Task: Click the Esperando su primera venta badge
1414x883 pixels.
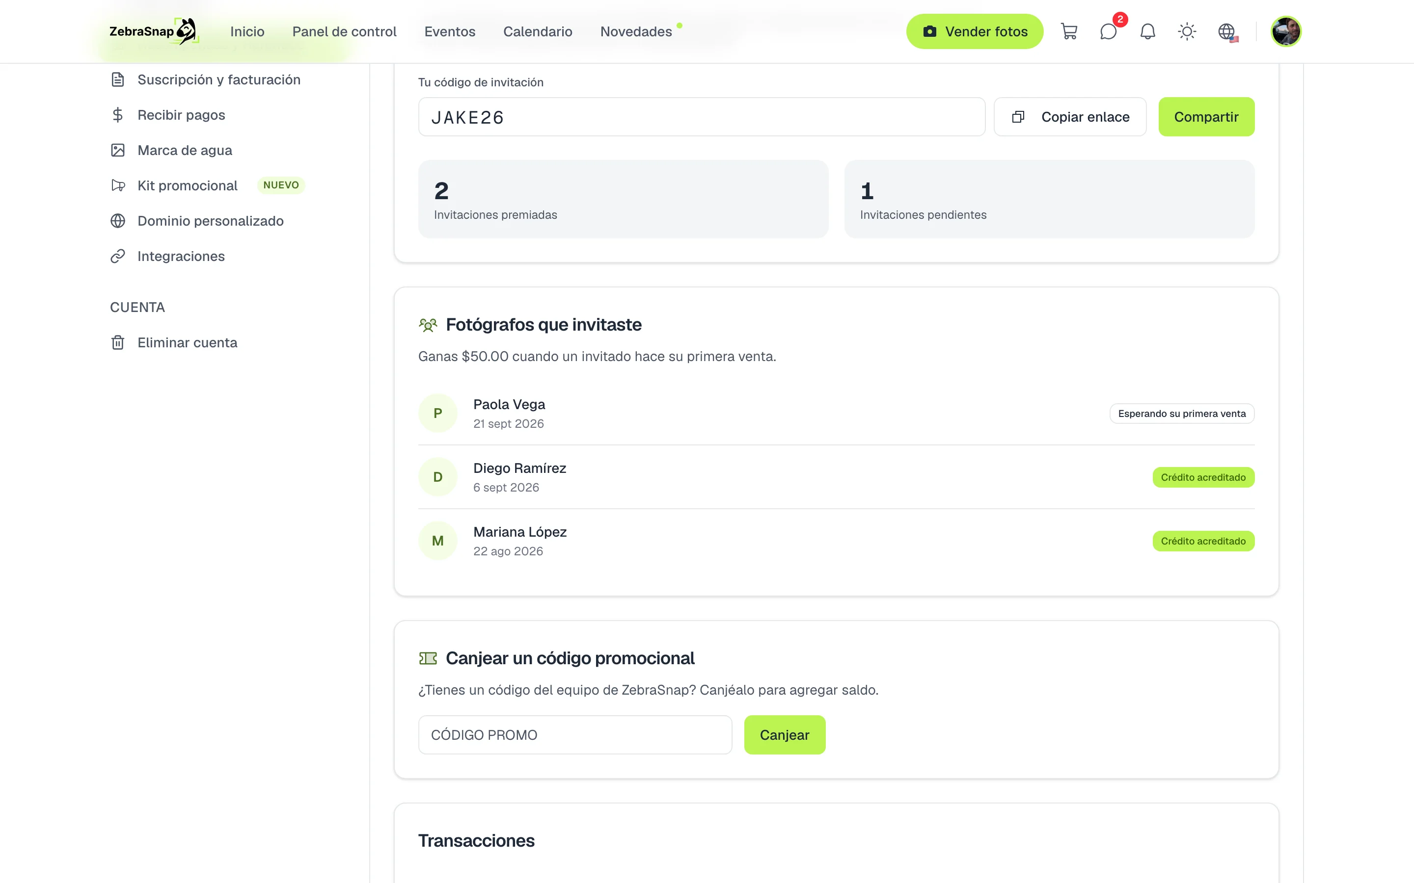Action: coord(1181,414)
